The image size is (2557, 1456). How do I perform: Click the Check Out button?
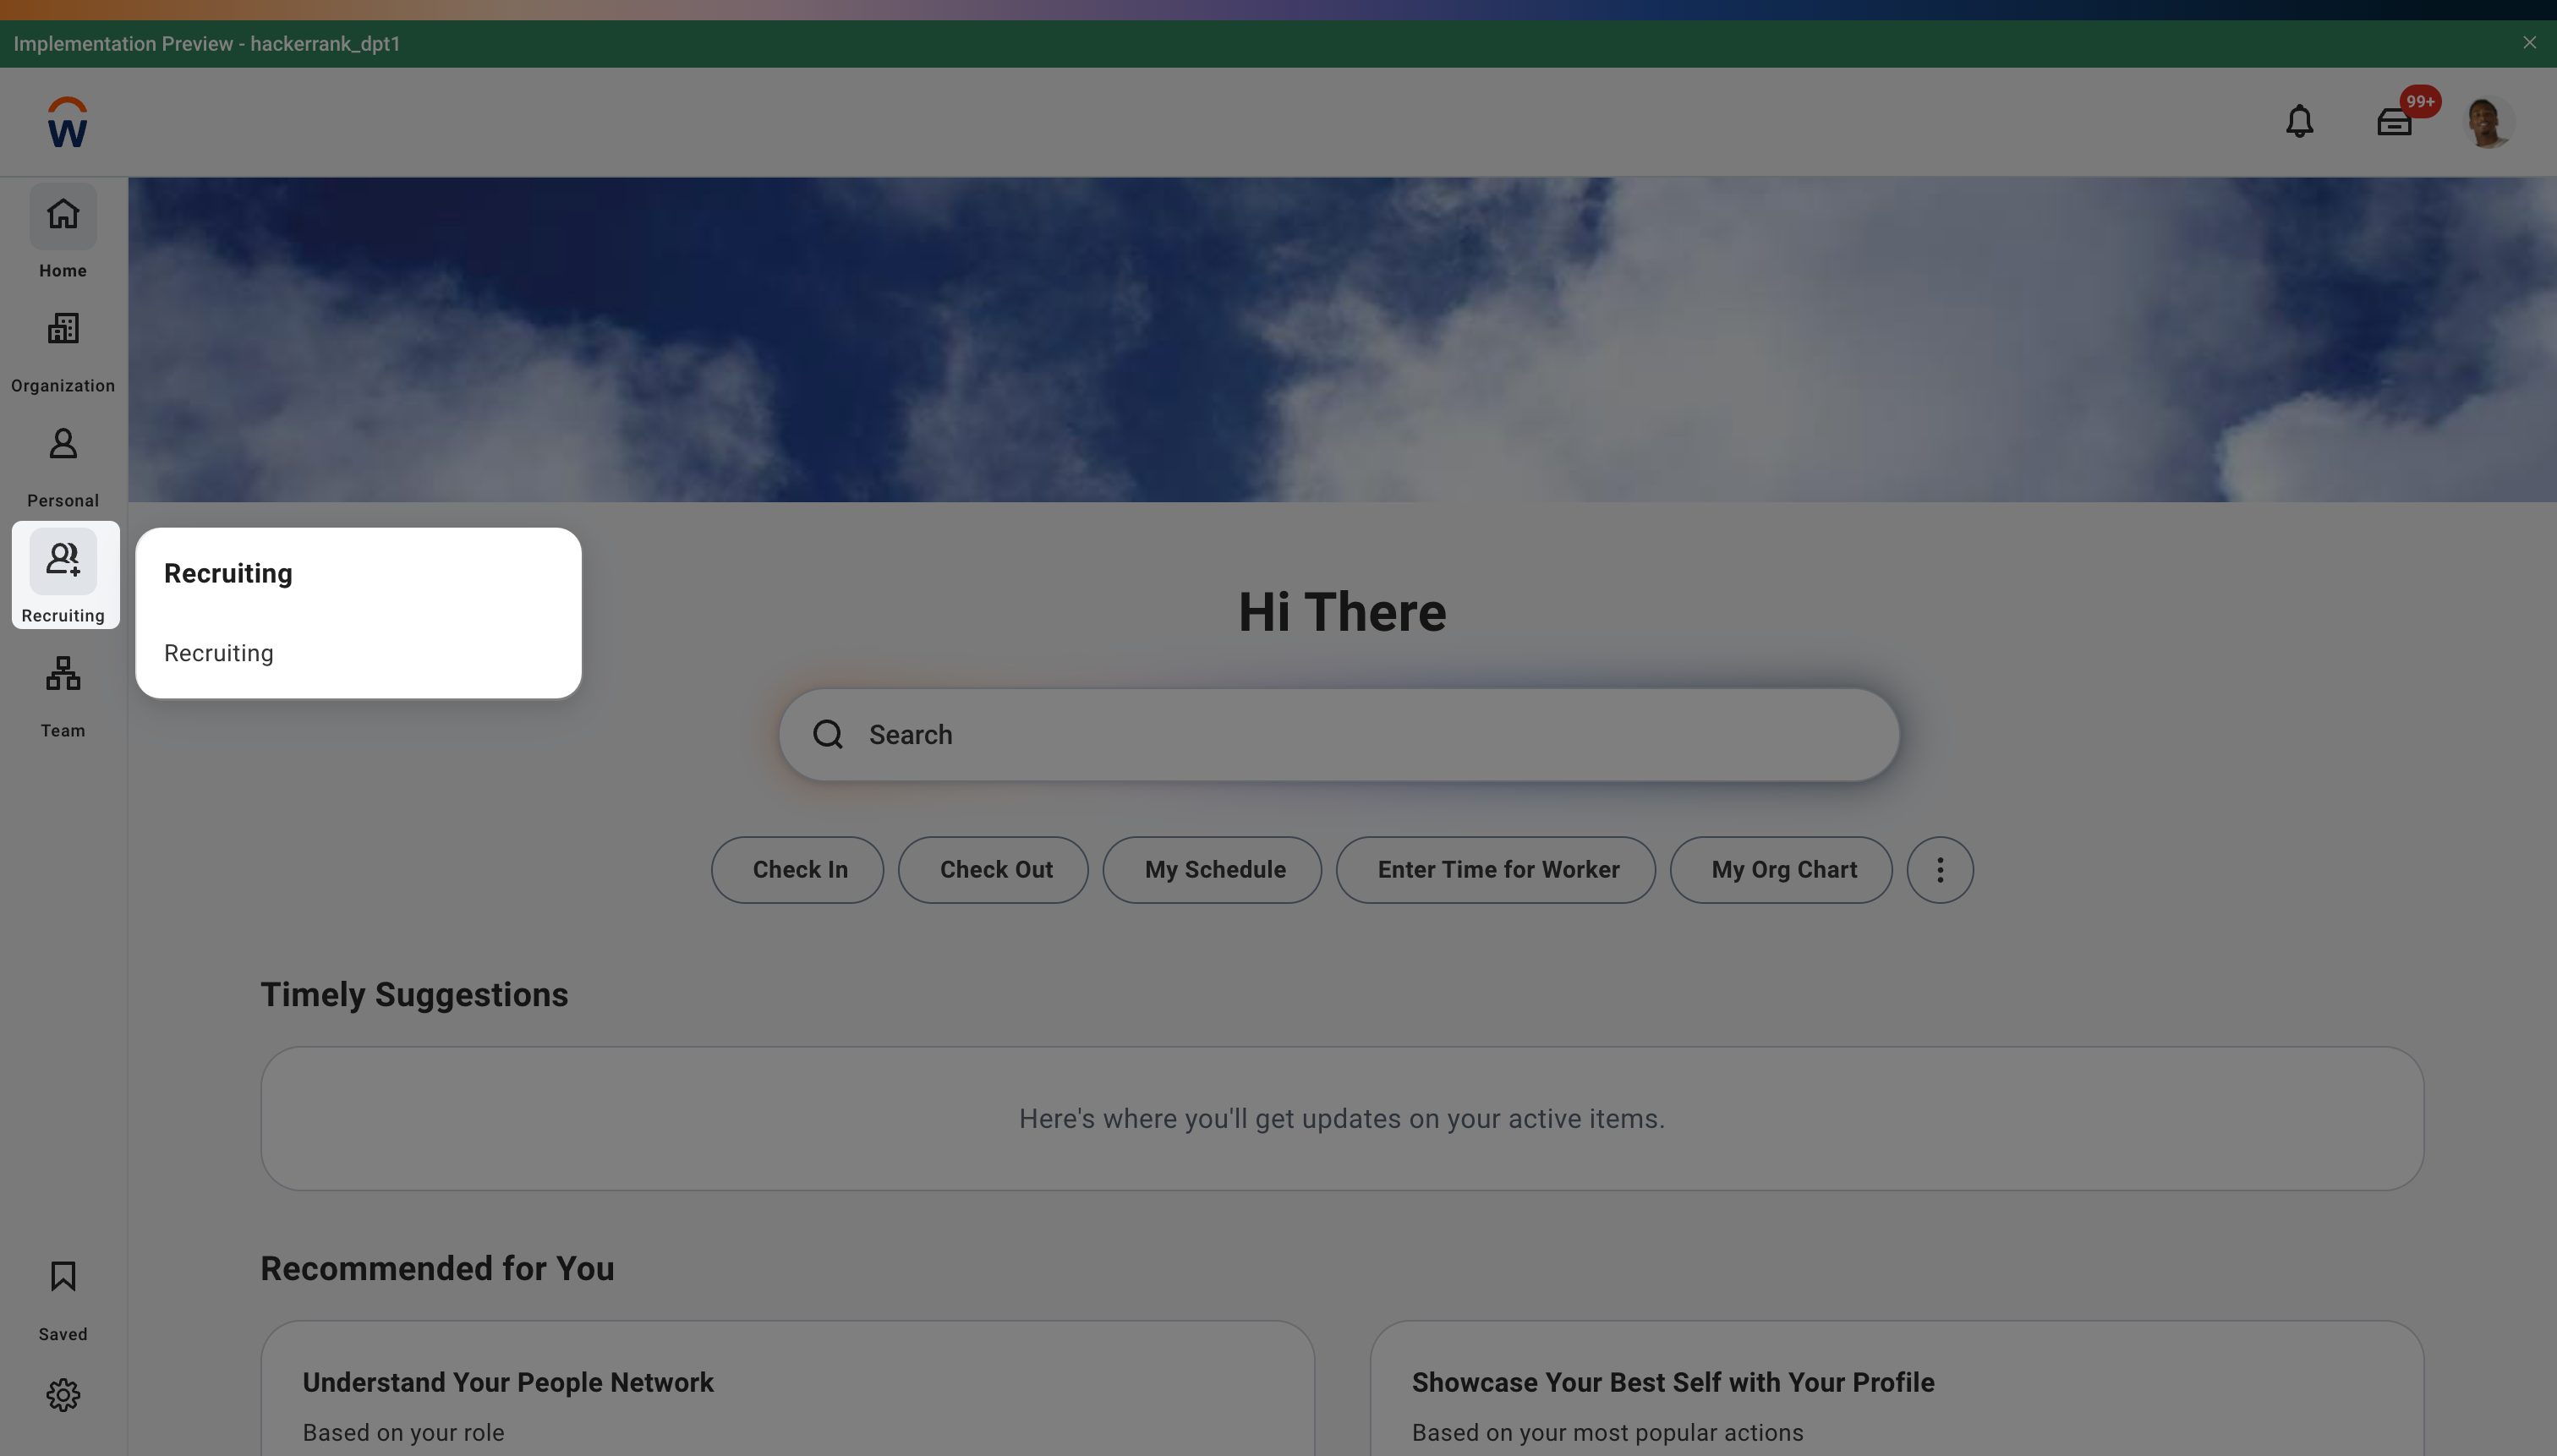[993, 869]
